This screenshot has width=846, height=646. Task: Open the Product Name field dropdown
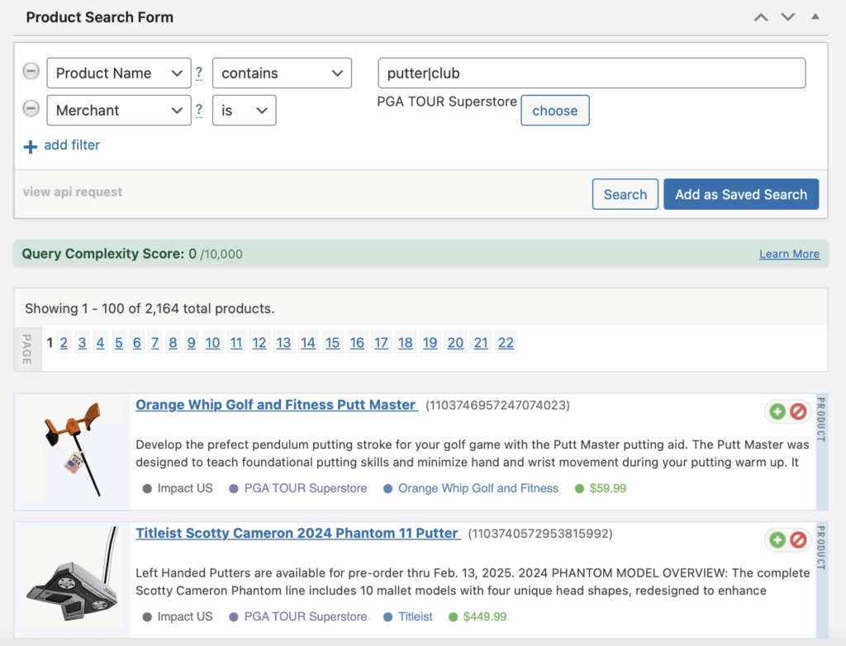119,73
